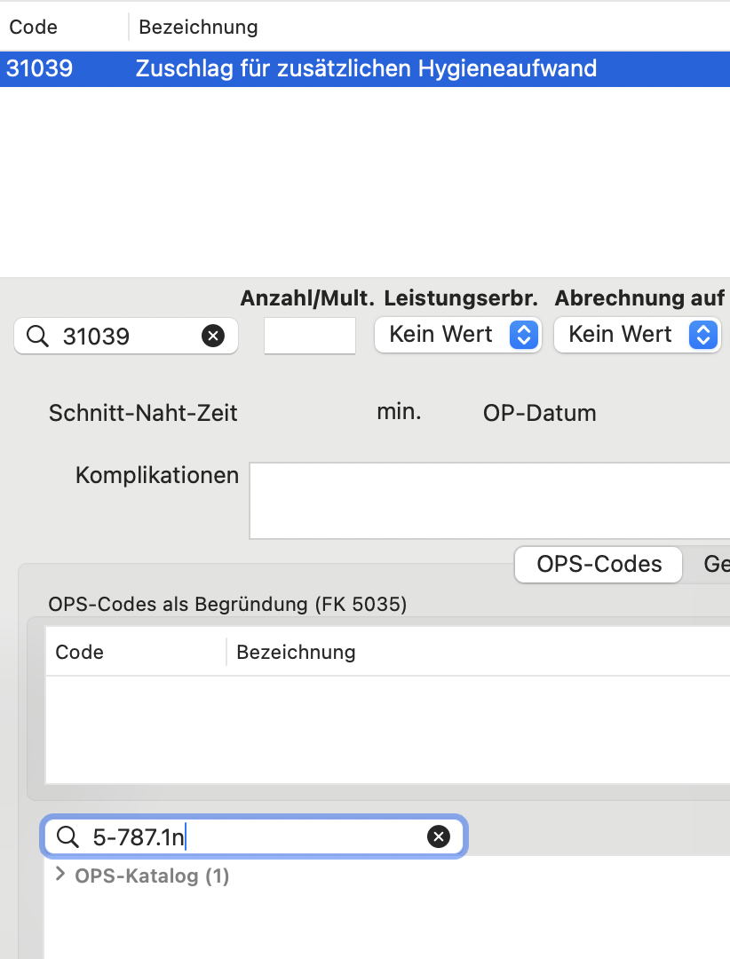Click magnifier icon in 31039 search field

[x=37, y=336]
